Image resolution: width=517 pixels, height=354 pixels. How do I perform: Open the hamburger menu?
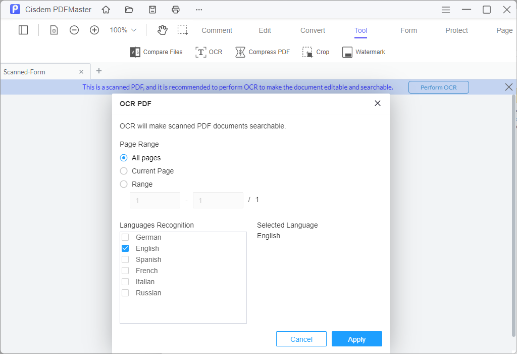click(446, 9)
